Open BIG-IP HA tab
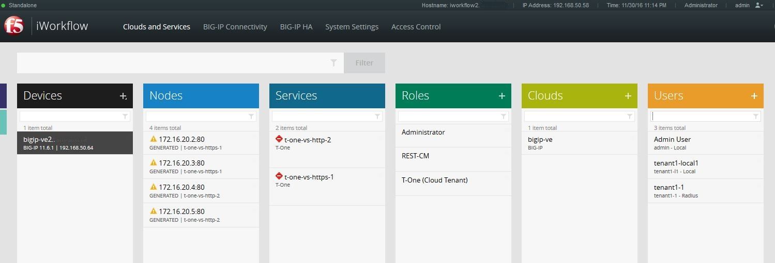The width and height of the screenshot is (775, 263). point(296,27)
